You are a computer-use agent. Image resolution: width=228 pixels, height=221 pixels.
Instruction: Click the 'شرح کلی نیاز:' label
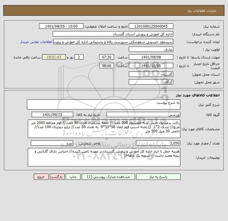(209, 105)
